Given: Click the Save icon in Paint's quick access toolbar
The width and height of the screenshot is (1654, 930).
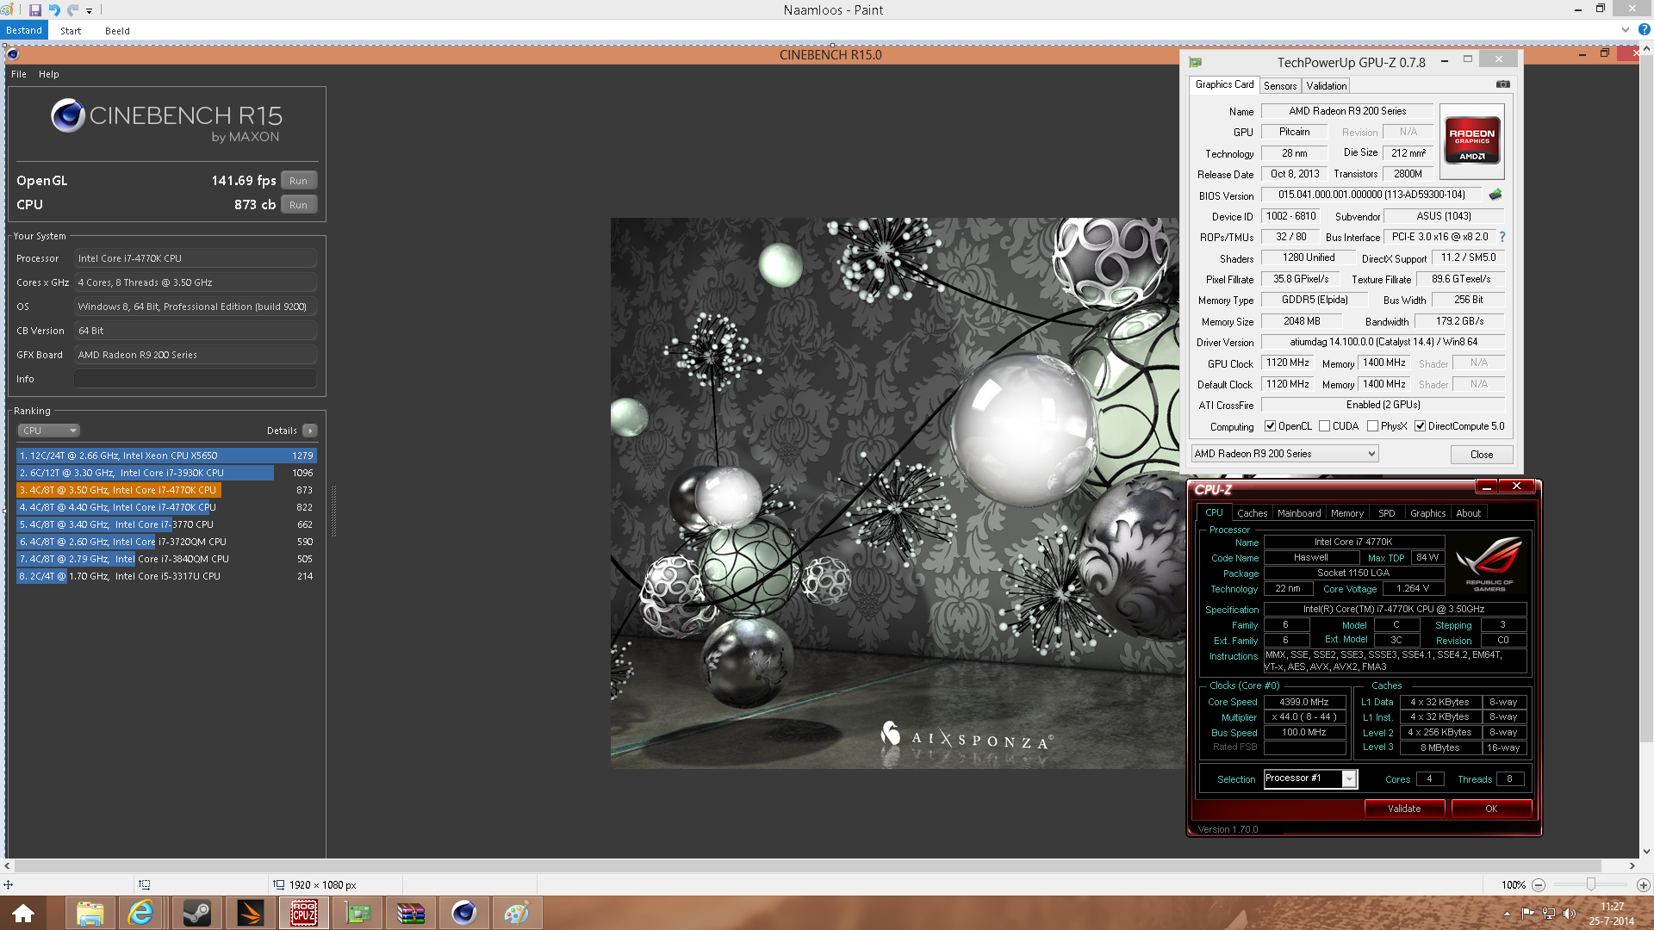Looking at the screenshot, I should (x=35, y=10).
